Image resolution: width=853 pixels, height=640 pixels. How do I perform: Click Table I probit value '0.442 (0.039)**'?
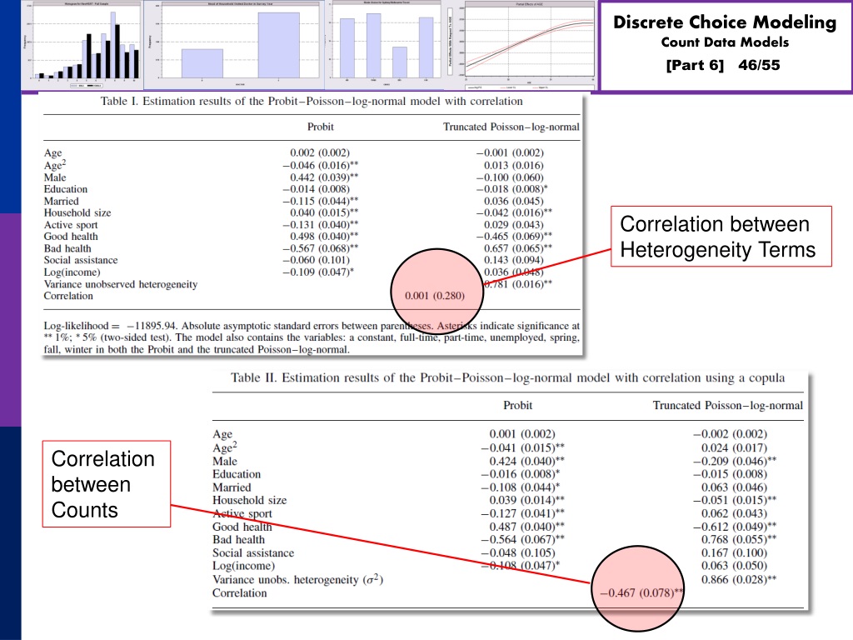click(324, 177)
